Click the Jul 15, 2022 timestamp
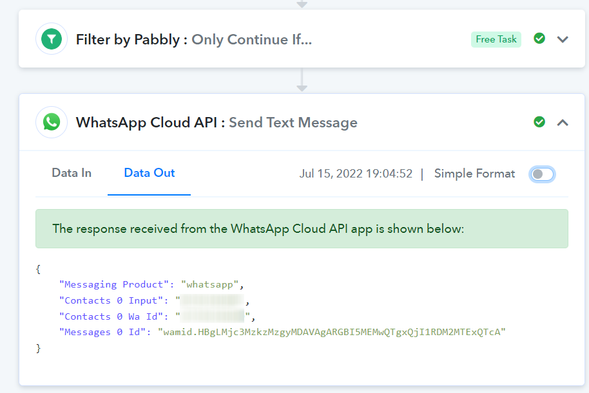This screenshot has width=589, height=393. (356, 174)
